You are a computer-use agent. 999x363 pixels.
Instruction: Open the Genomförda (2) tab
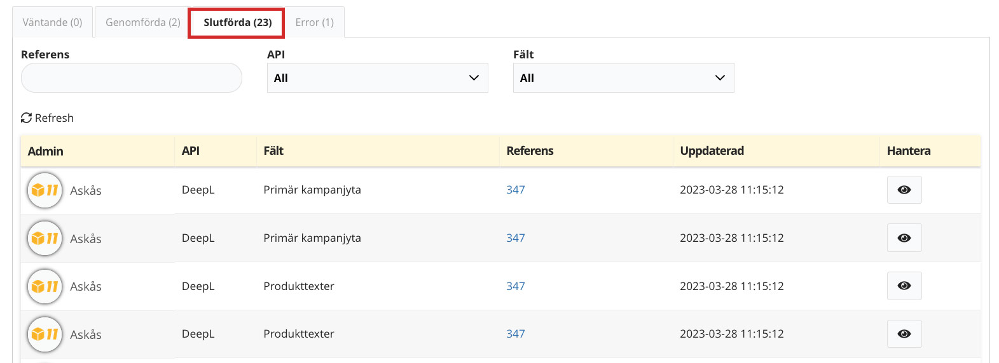(x=143, y=22)
